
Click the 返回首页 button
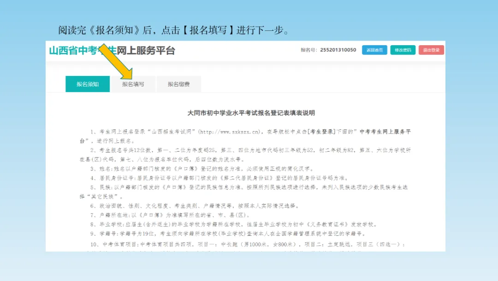(x=375, y=50)
